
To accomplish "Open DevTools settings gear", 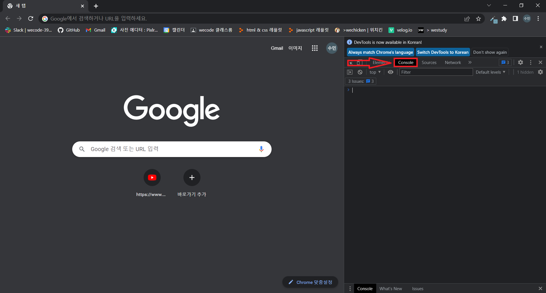I will (x=520, y=62).
